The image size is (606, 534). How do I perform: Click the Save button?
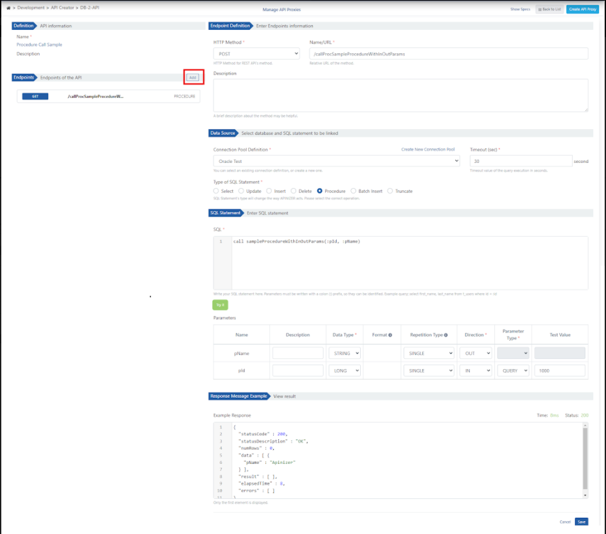pyautogui.click(x=581, y=522)
